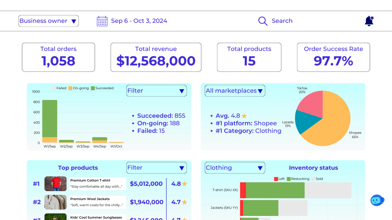The height and width of the screenshot is (220, 392).
Task: Click the star beside the 4.8 T-shirt rating
Action: pyautogui.click(x=185, y=184)
